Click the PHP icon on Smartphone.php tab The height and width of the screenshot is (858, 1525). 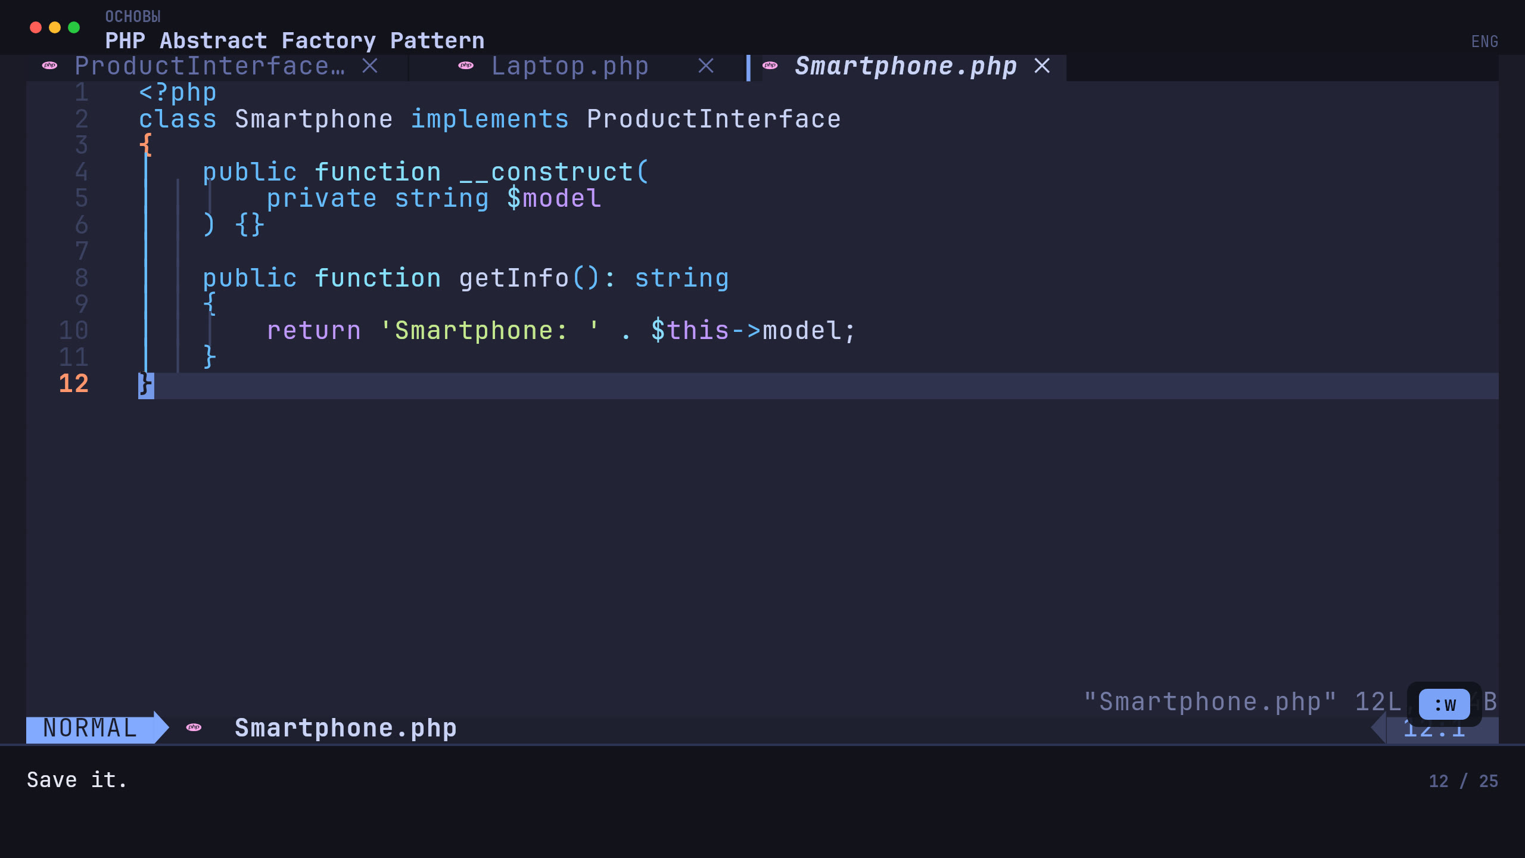770,66
